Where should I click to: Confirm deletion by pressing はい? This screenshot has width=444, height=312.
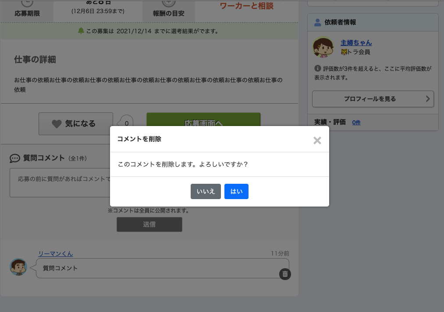coord(236,192)
